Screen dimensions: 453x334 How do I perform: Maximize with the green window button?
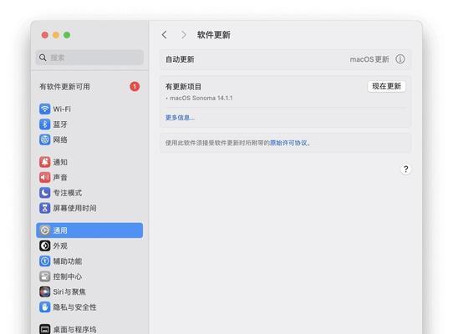[x=67, y=35]
